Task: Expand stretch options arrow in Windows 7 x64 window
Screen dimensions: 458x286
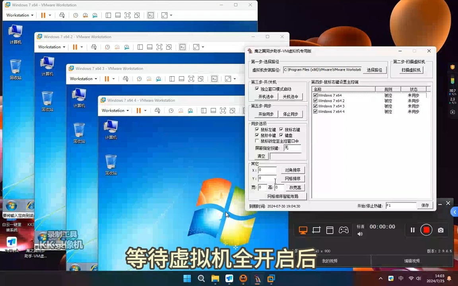Action: click(x=171, y=15)
